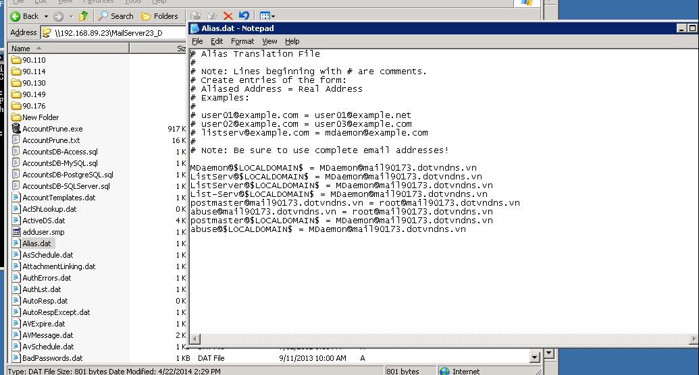Go up one folder level
699x375 pixels.
pos(83,16)
